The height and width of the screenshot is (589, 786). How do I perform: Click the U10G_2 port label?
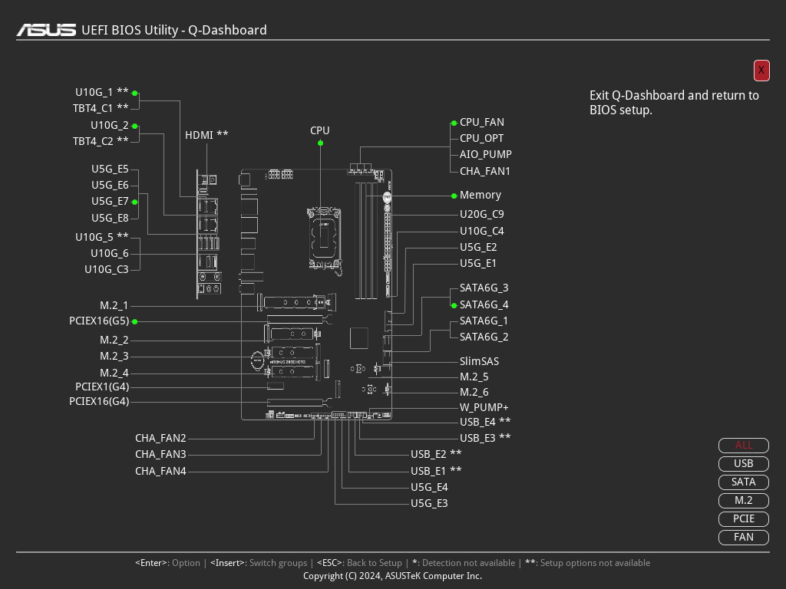pos(109,125)
